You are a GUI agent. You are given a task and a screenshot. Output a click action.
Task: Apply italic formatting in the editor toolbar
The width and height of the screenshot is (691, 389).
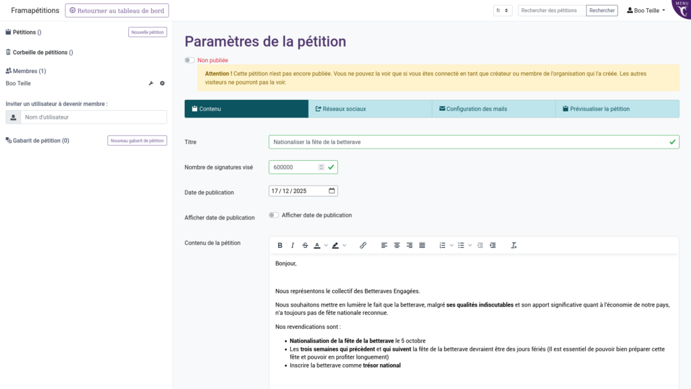point(292,245)
